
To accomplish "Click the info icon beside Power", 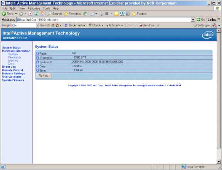I will [x=37, y=54].
